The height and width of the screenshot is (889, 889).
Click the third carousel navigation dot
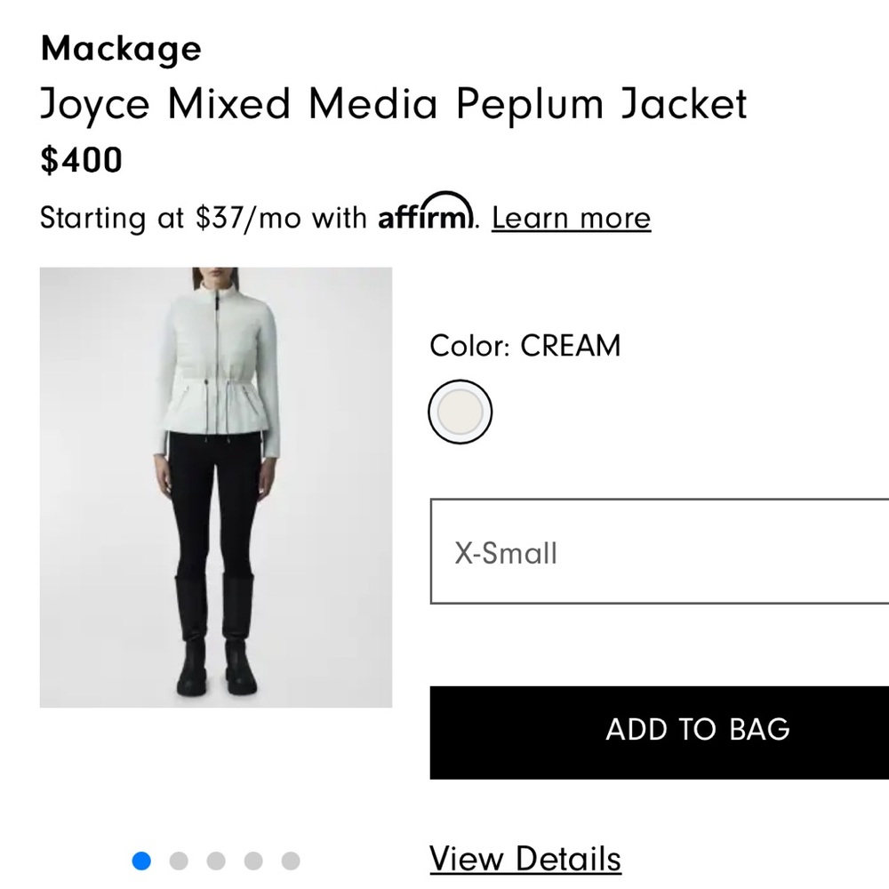pyautogui.click(x=216, y=861)
